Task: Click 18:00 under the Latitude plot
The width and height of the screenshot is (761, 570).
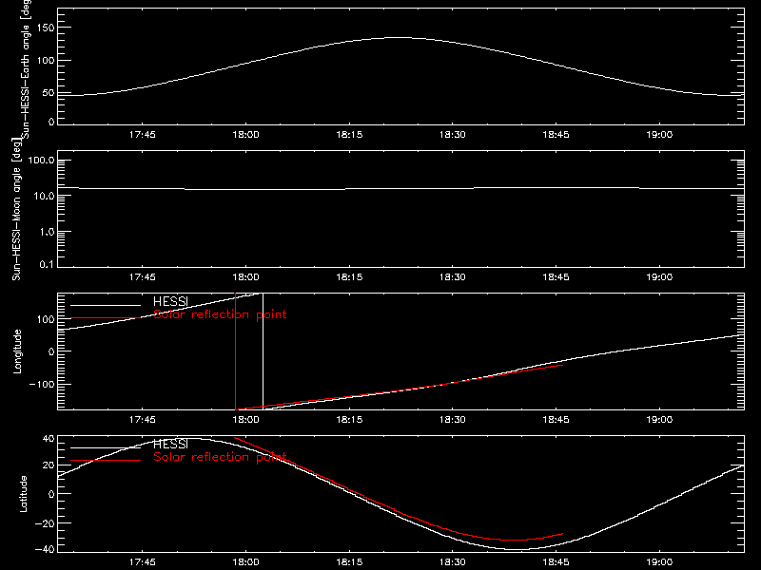Action: pos(245,562)
